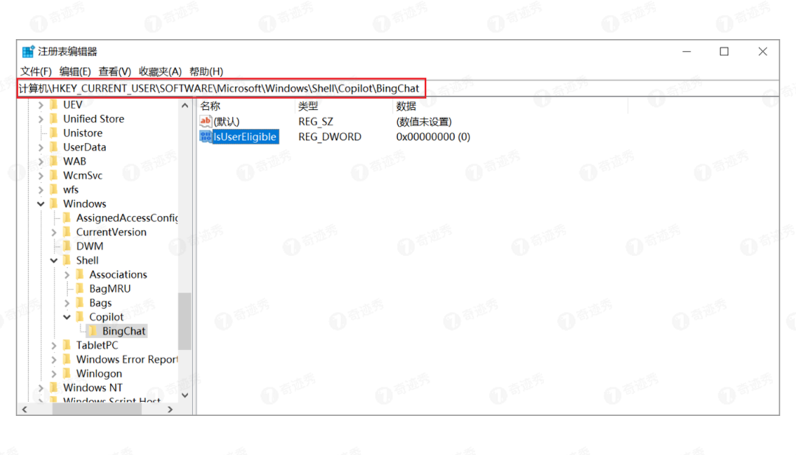Select the Associations folder icon
Screen dimensions: 796x455
pyautogui.click(x=80, y=275)
